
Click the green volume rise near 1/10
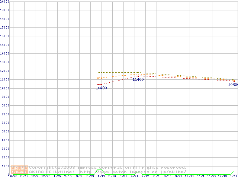pyautogui.click(x=233, y=172)
